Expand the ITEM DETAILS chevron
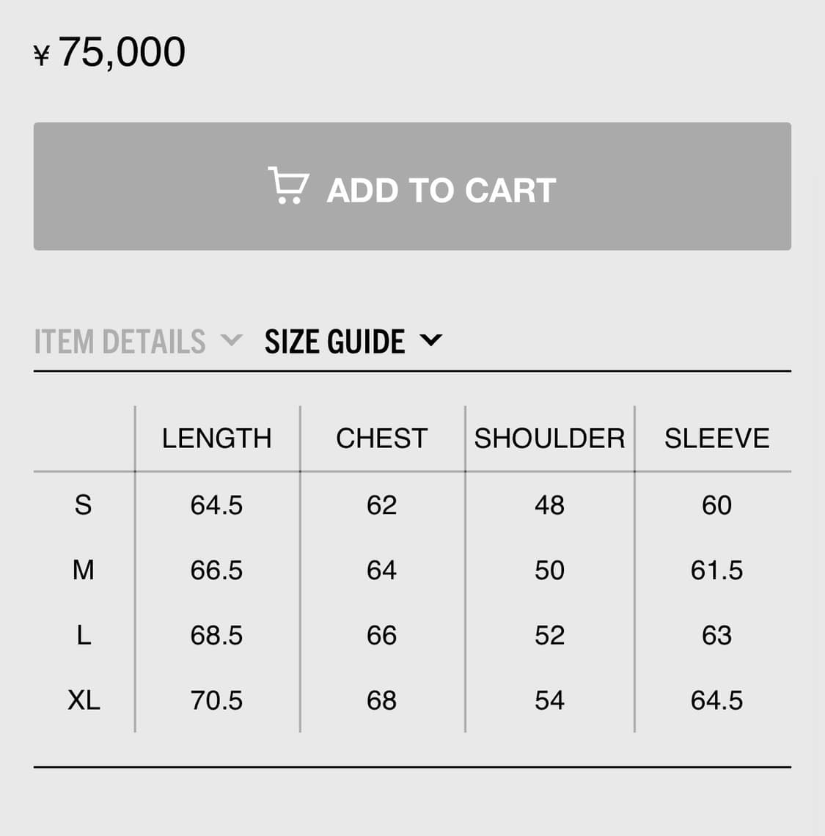Viewport: 825px width, 836px height. coord(231,340)
